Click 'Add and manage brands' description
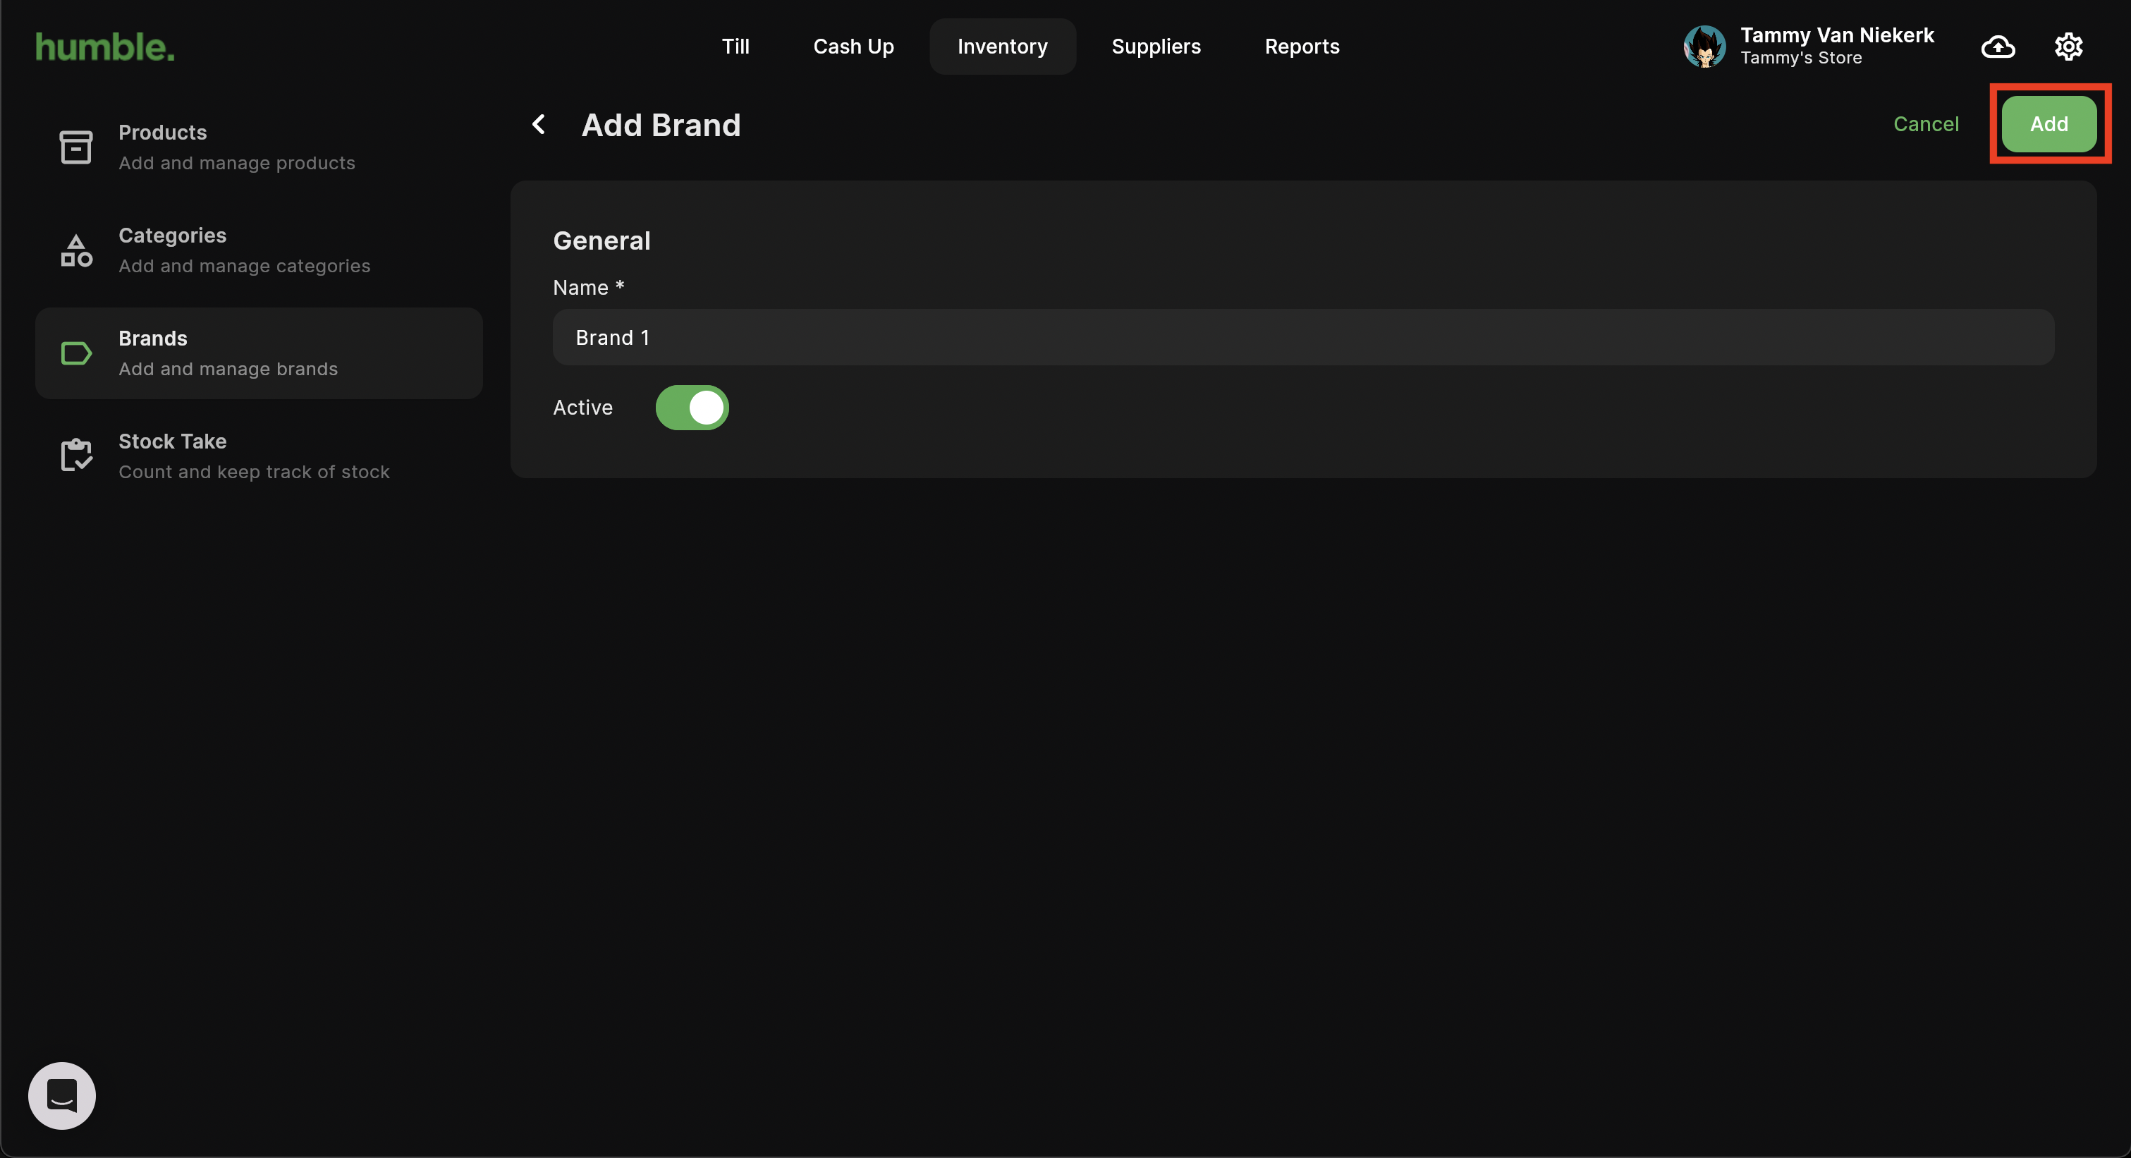Image resolution: width=2131 pixels, height=1158 pixels. [228, 369]
